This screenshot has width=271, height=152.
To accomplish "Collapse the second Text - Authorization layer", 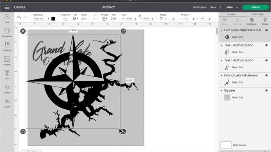I will 221,60.
